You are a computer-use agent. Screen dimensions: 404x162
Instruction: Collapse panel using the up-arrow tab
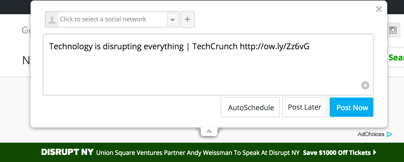coord(209,131)
